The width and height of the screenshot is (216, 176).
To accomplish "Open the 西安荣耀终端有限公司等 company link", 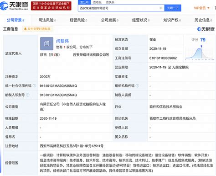I will (91, 55).
